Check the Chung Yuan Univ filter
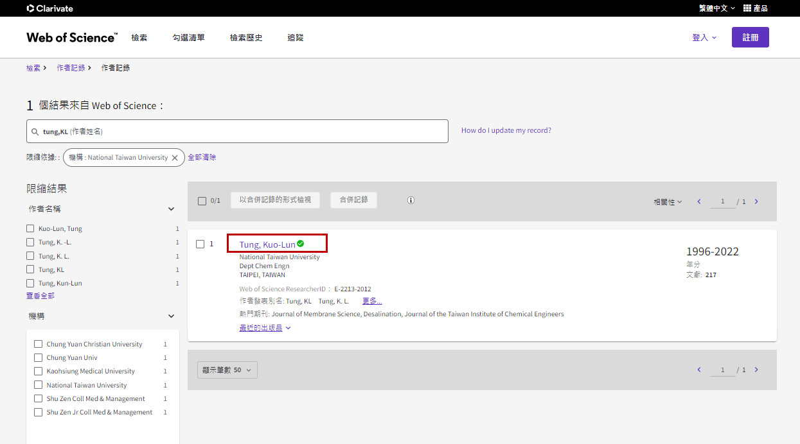 coord(38,357)
